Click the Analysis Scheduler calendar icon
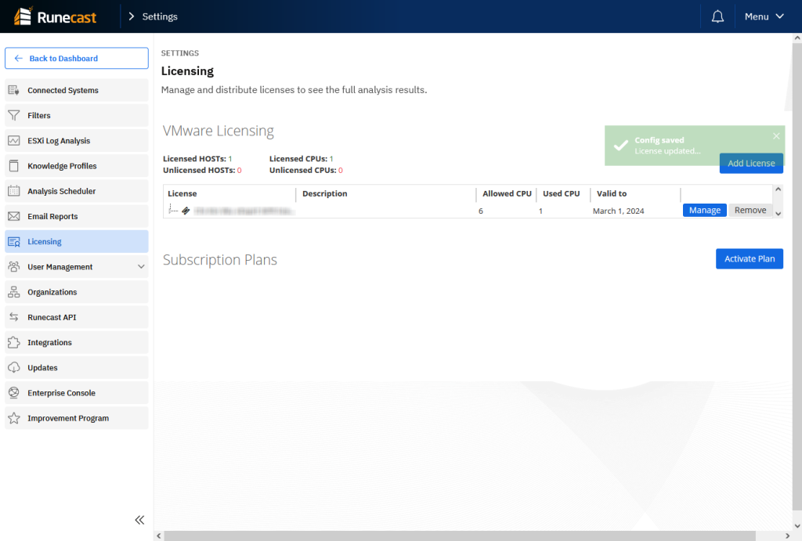This screenshot has height=541, width=802. coord(14,191)
